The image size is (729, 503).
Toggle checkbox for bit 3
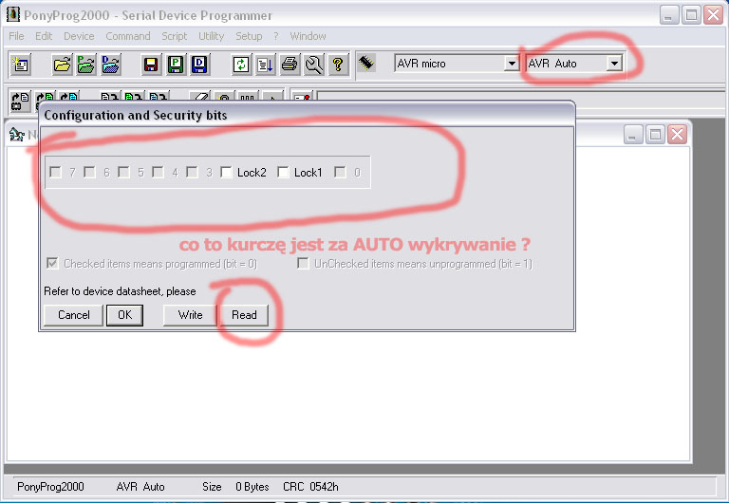click(192, 173)
